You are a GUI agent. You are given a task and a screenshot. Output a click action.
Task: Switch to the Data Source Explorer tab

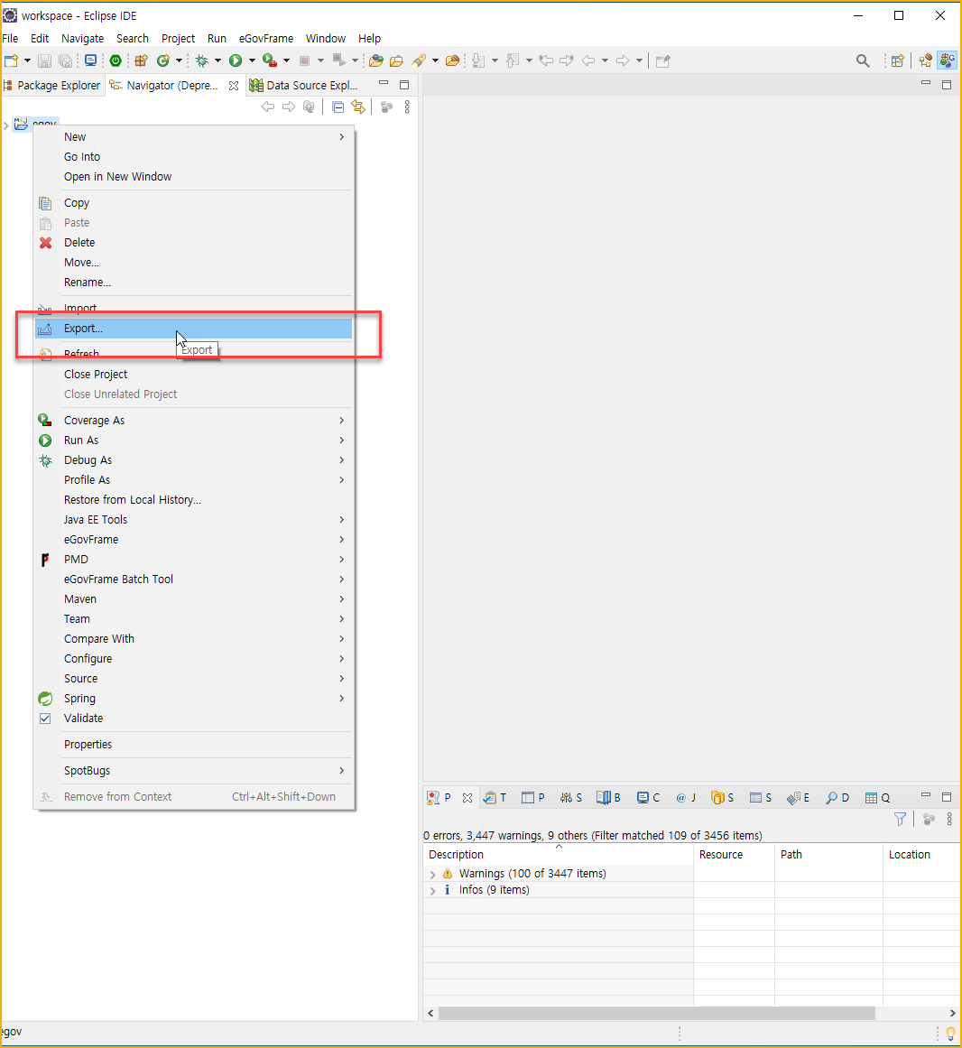(x=304, y=86)
